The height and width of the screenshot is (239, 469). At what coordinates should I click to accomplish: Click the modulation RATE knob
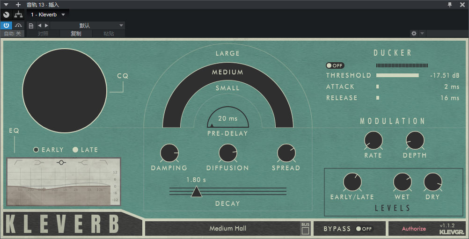tap(374, 140)
